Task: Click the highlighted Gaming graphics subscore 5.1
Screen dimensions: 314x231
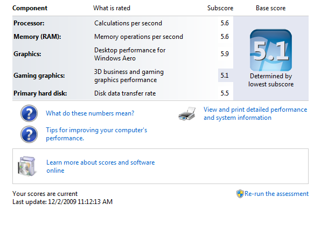Action: click(x=225, y=76)
